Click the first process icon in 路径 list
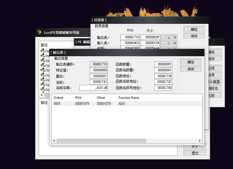 coord(43,50)
